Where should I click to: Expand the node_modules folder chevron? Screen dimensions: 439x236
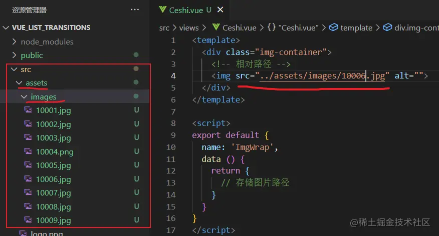pyautogui.click(x=14, y=41)
